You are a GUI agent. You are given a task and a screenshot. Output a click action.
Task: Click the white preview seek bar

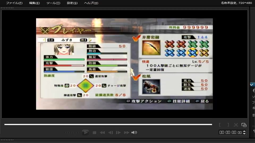(108, 124)
